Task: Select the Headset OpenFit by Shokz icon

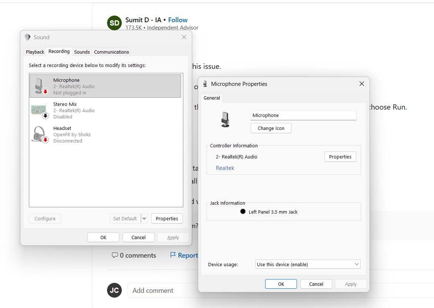Action: [x=40, y=134]
